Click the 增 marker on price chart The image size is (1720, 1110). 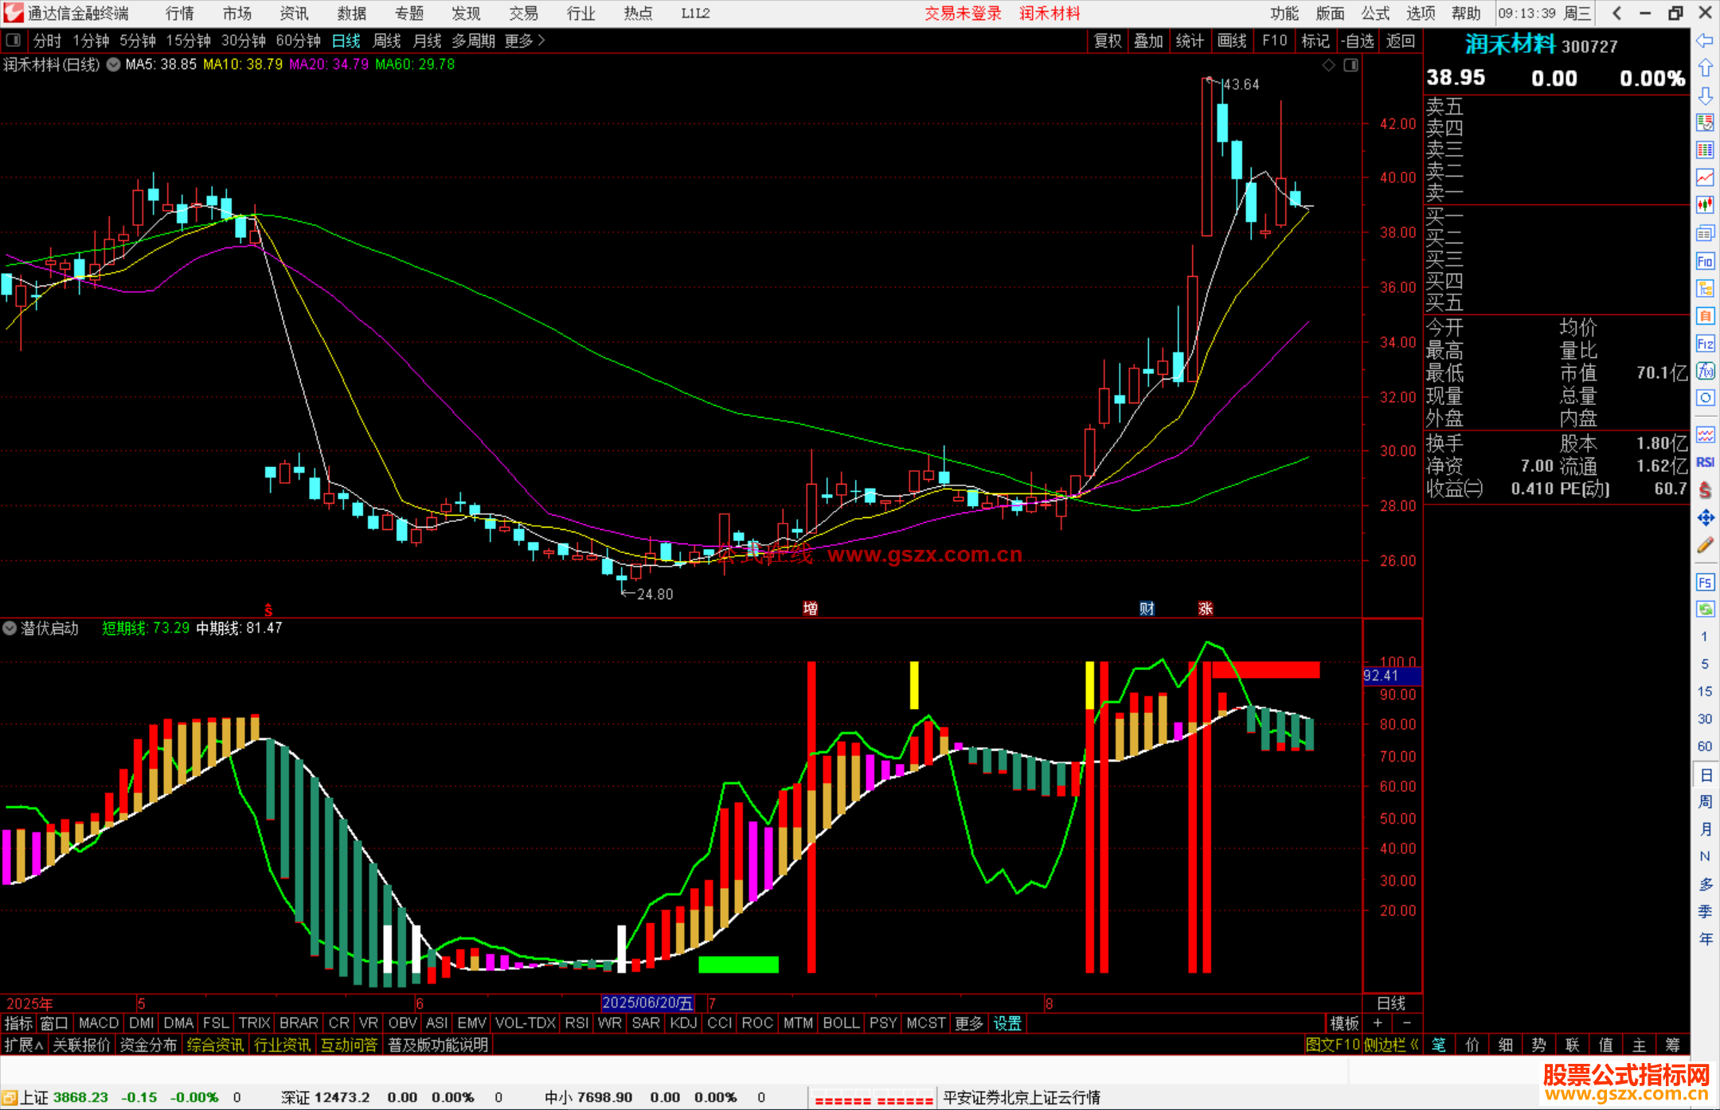click(x=811, y=609)
